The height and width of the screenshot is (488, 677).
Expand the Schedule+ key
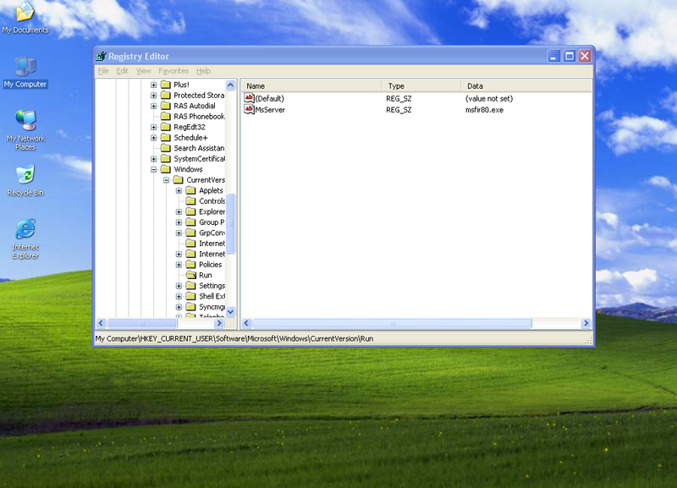(x=154, y=138)
